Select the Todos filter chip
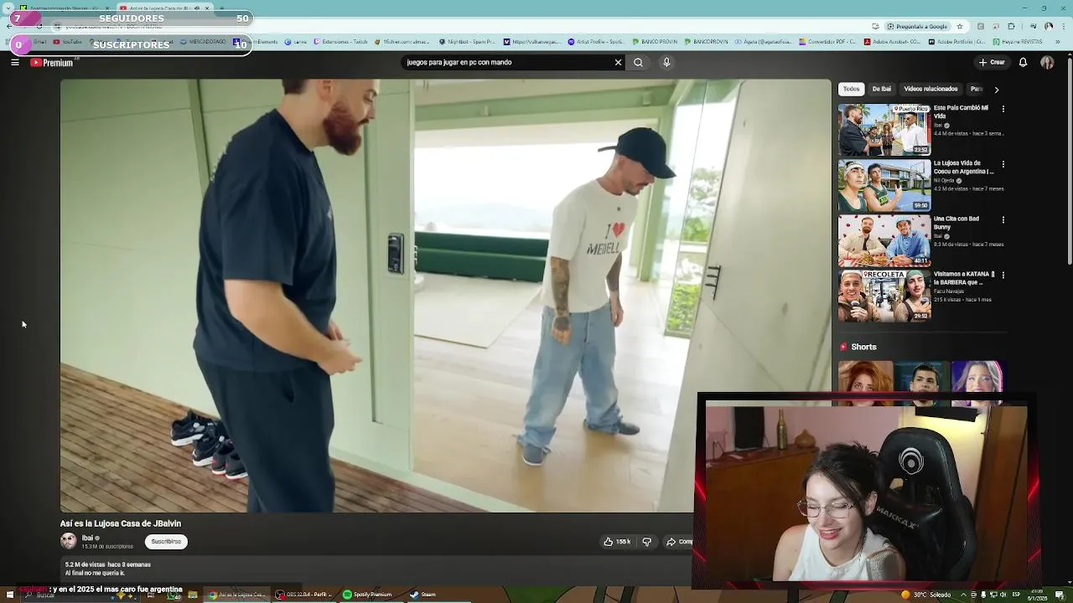The image size is (1073, 603). (851, 89)
